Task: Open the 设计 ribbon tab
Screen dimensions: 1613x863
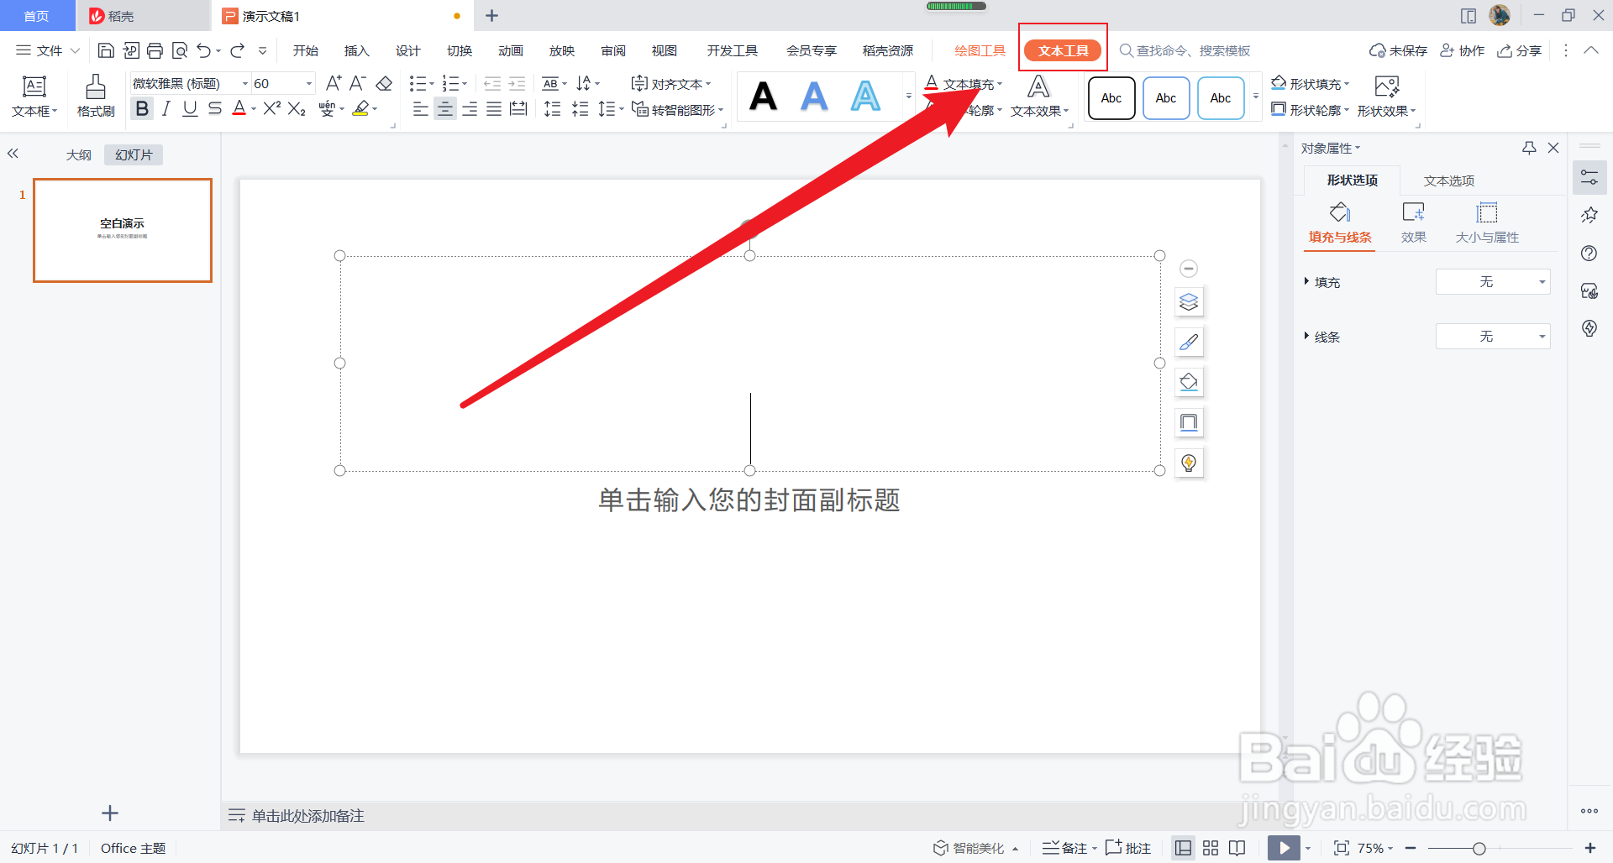Action: tap(408, 50)
